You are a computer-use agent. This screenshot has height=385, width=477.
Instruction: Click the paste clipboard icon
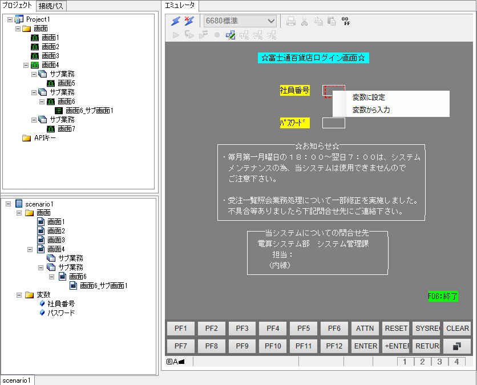pyautogui.click(x=332, y=21)
